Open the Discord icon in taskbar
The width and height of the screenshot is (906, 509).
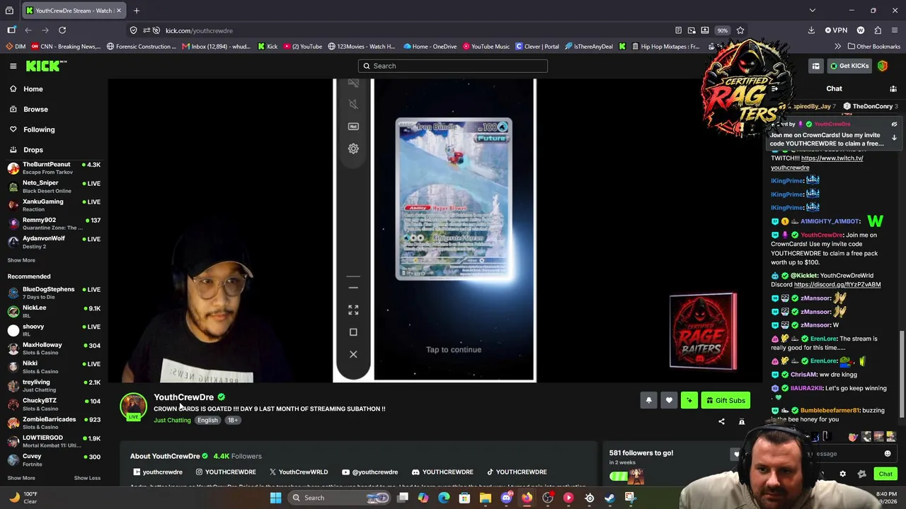tap(506, 498)
